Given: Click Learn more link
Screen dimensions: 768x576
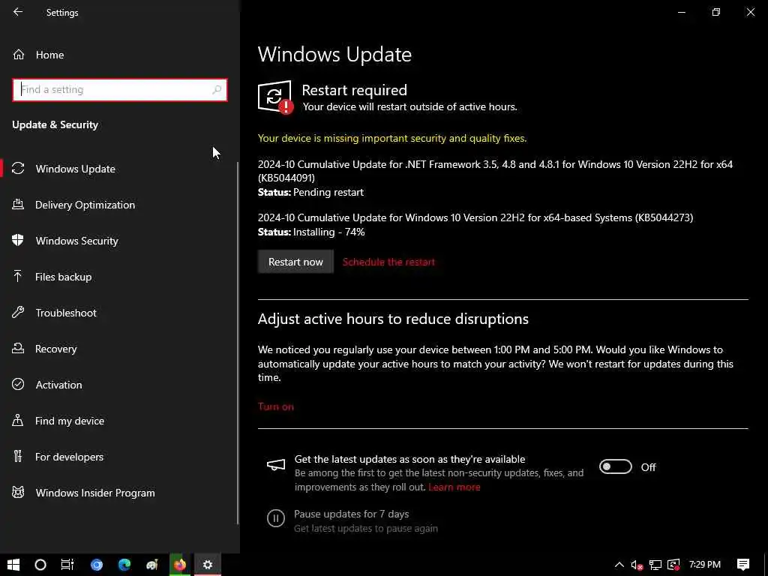Looking at the screenshot, I should pyautogui.click(x=454, y=487).
